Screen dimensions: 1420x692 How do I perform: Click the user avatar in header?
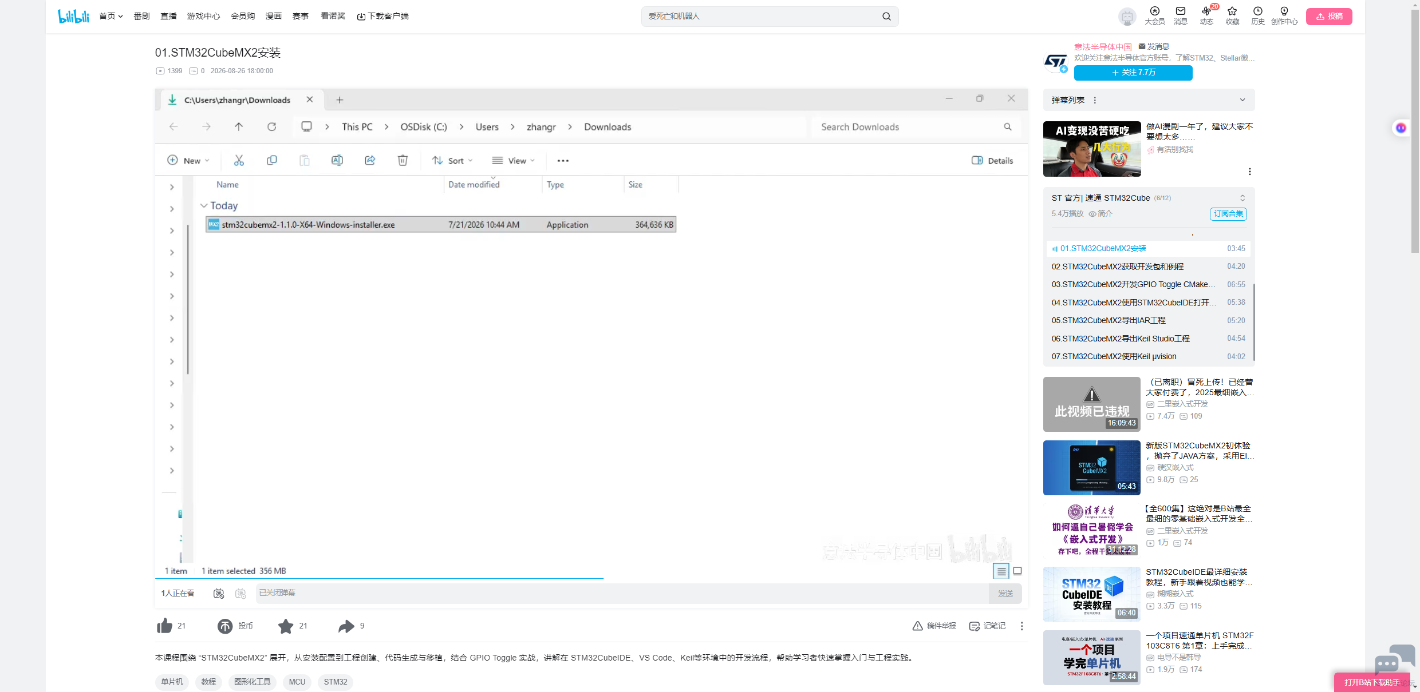[x=1127, y=16]
